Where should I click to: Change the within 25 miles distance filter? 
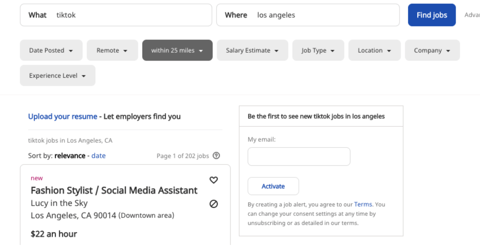point(177,50)
